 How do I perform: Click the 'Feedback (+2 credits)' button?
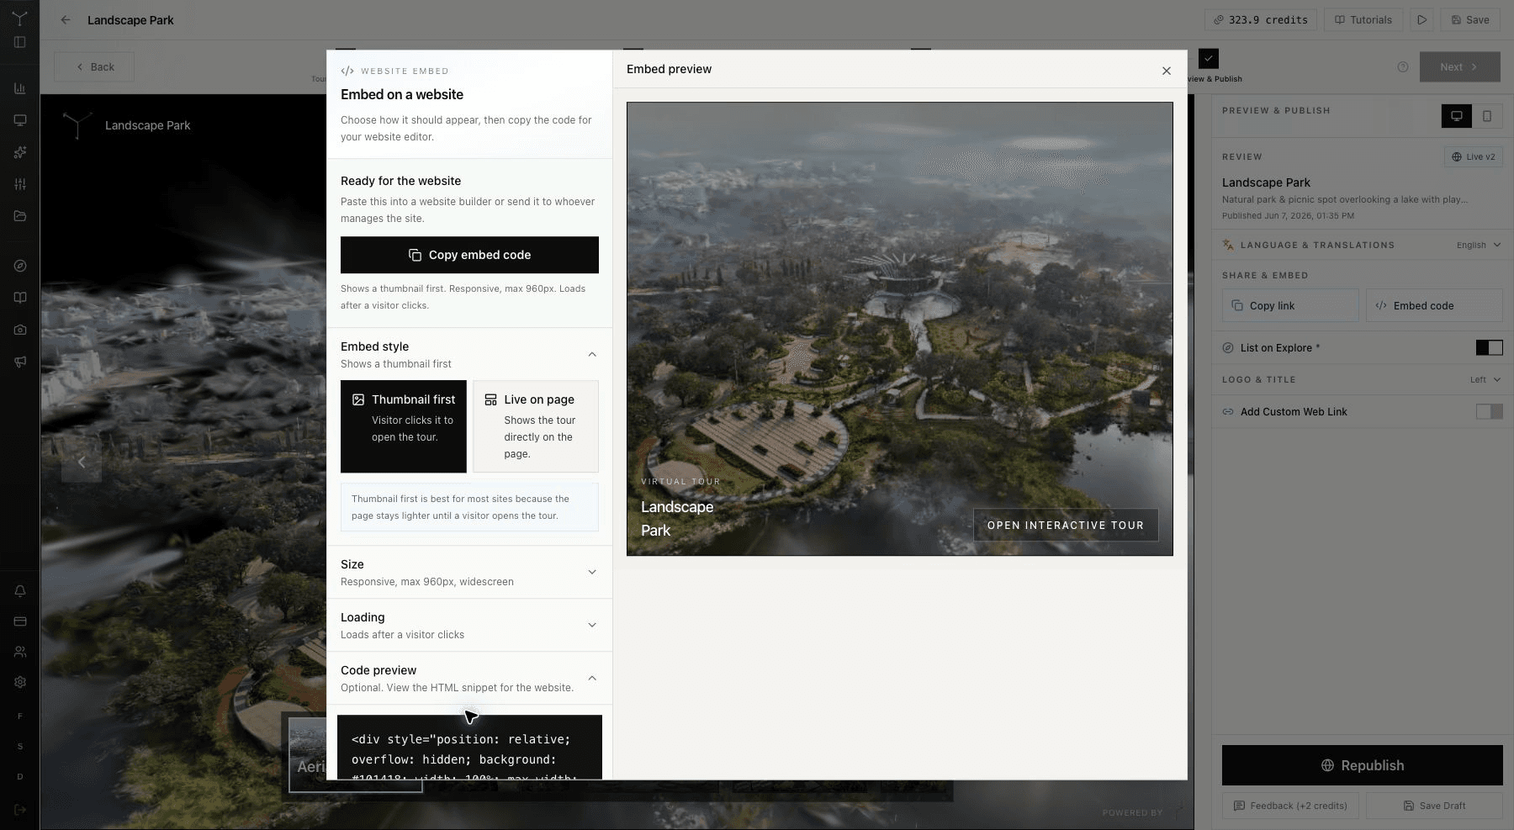coord(1290,806)
